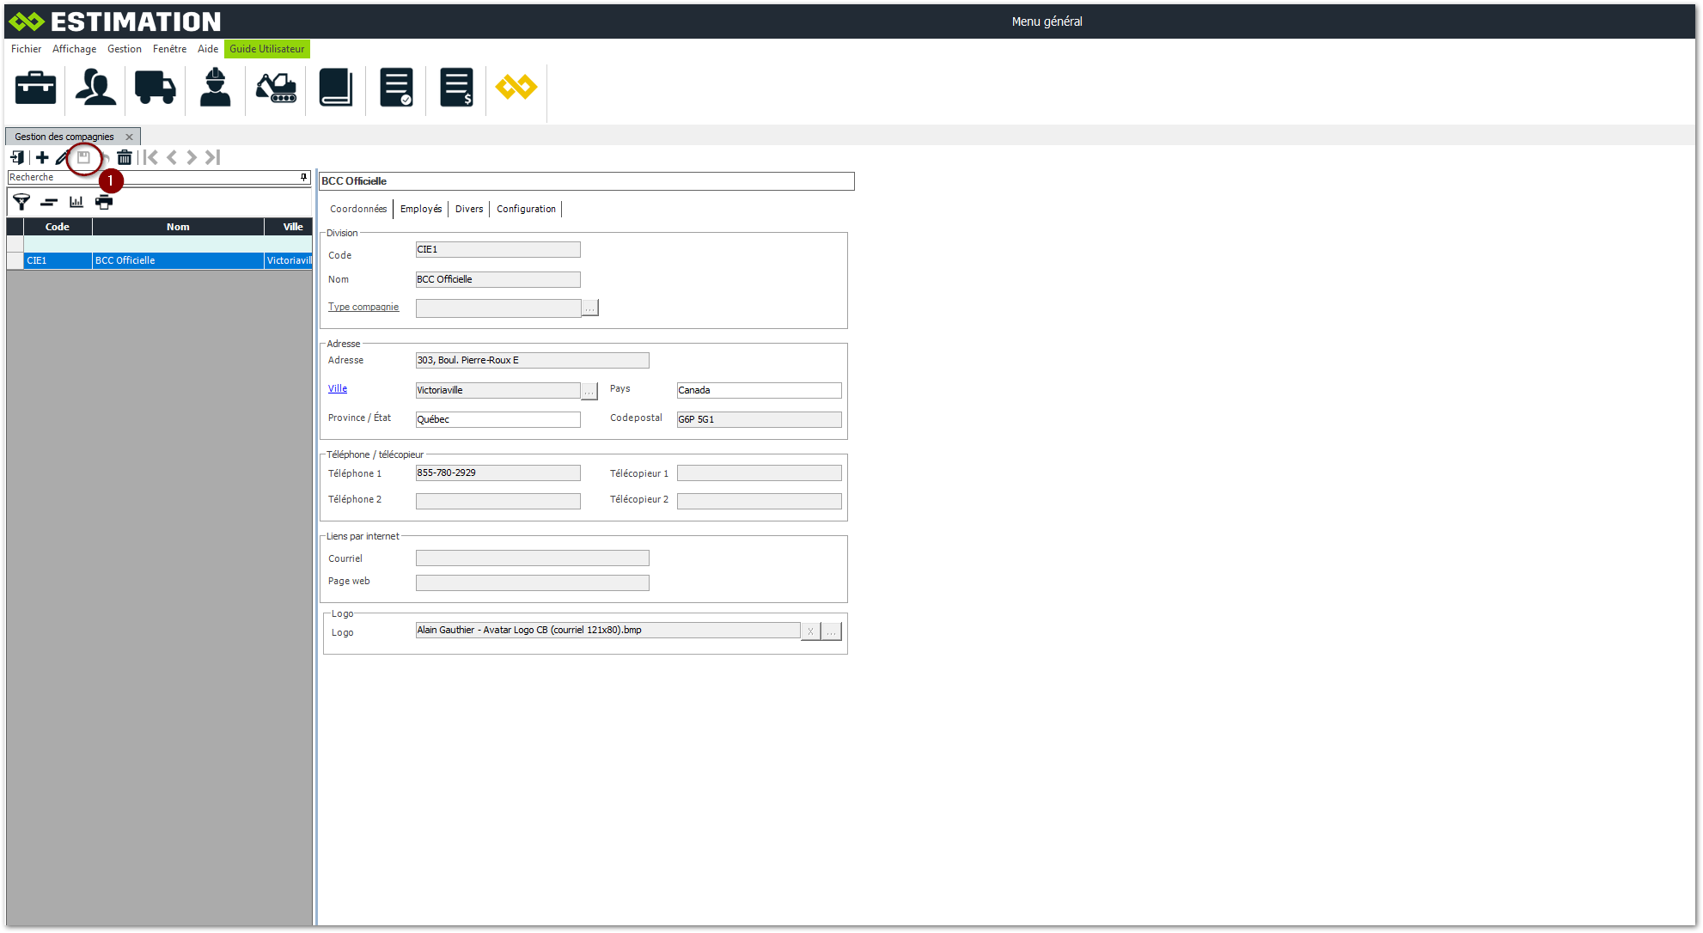Click the hard-hat worker icon
The width and height of the screenshot is (1703, 933).
click(x=215, y=88)
